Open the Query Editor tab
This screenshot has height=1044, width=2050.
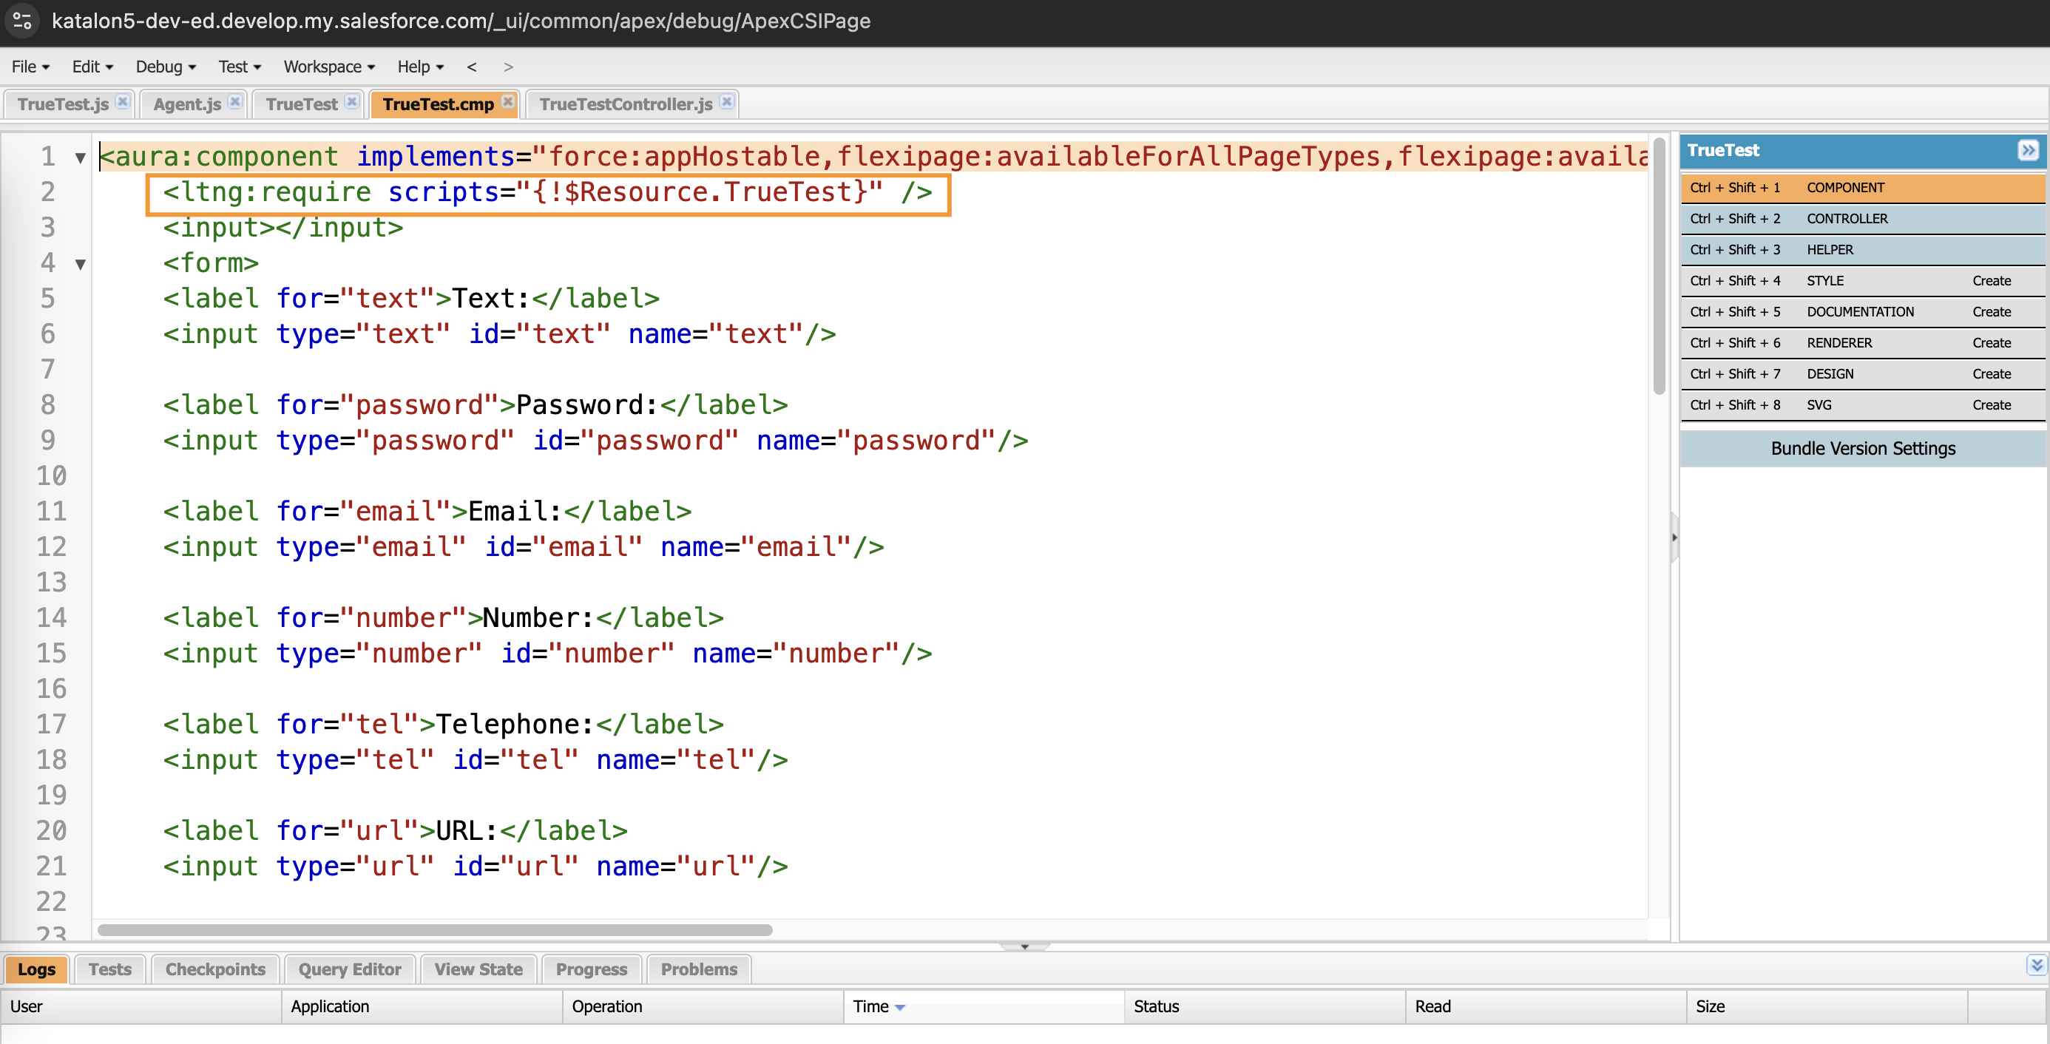point(349,969)
